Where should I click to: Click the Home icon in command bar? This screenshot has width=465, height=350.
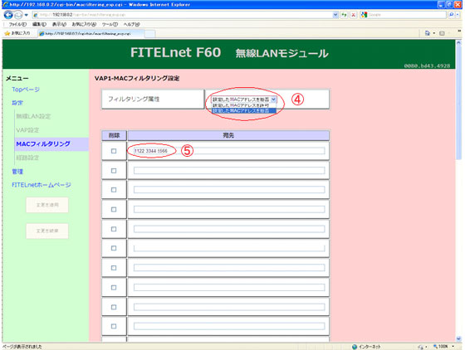428,33
